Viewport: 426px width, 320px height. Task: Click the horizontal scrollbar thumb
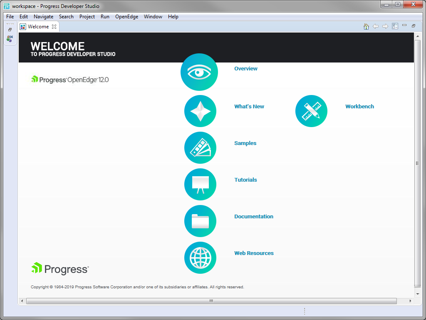[211, 301]
